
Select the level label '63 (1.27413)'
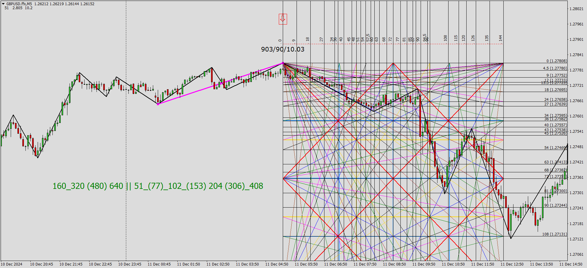pos(556,162)
